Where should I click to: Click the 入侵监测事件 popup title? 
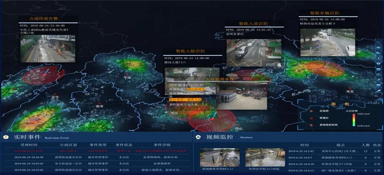[219, 79]
